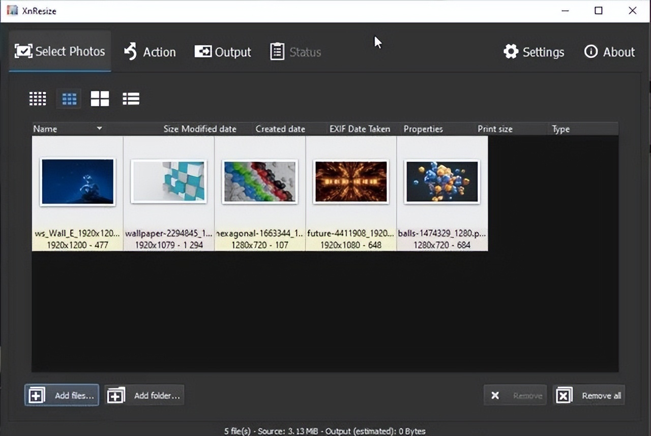Switch to large thumbnails view
651x436 pixels.
[x=100, y=99]
